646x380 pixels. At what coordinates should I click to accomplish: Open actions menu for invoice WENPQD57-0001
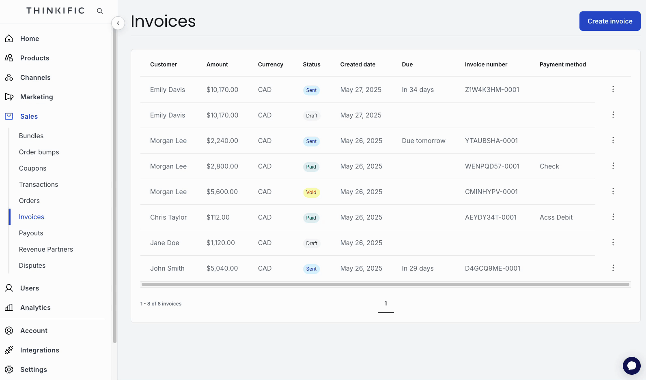(x=613, y=166)
